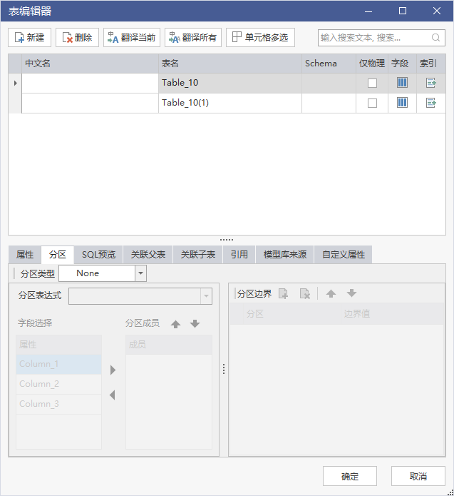This screenshot has height=496, width=454.
Task: Switch to the 引用 tab
Action: click(x=239, y=255)
